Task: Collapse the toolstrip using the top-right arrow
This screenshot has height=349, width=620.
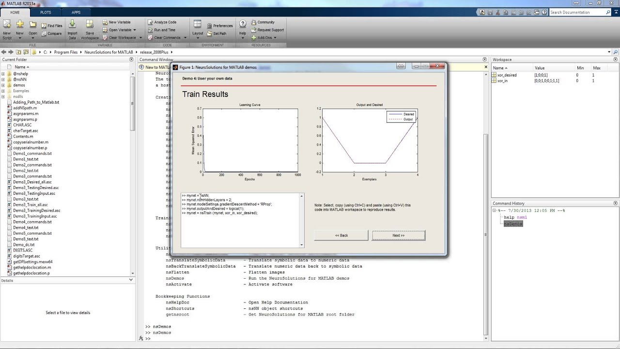Action: click(x=616, y=12)
